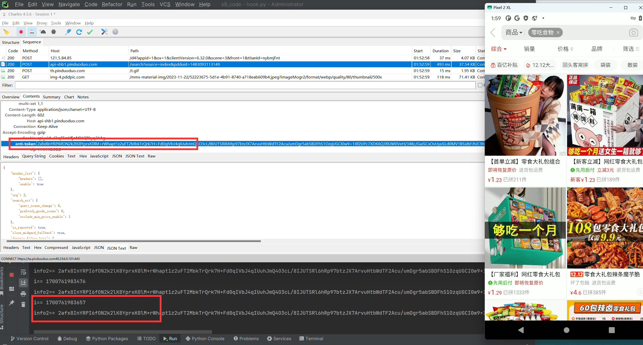Viewport: 643px width, 345px height.
Task: Open the 筛选 filter panel
Action: [x=631, y=49]
